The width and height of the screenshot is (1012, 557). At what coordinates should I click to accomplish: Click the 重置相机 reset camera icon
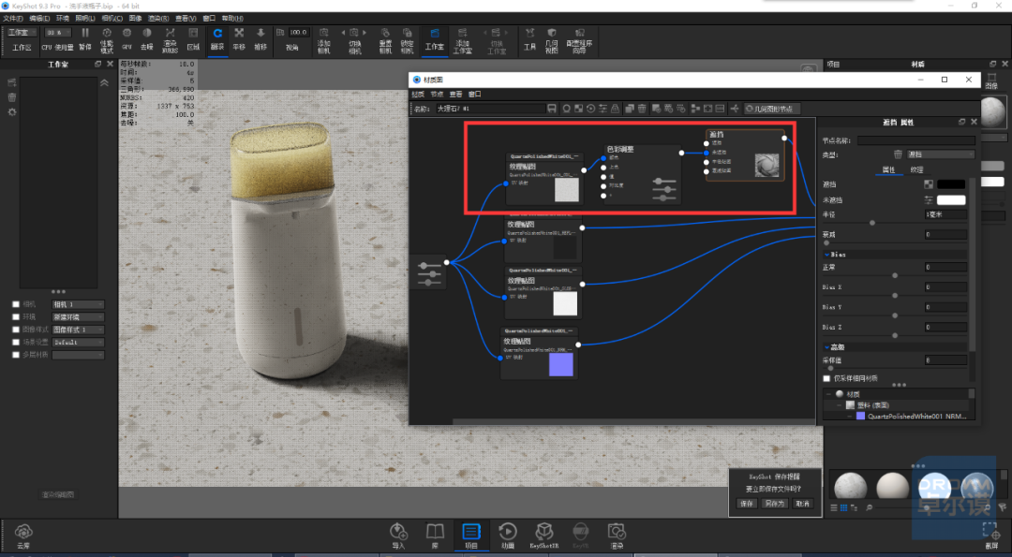click(x=385, y=33)
